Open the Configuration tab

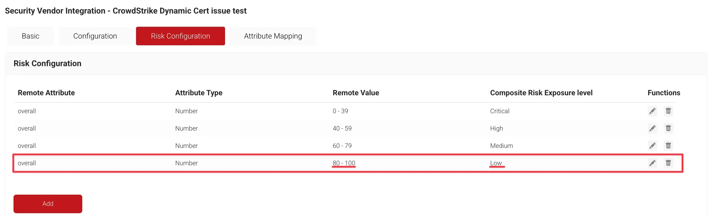pyautogui.click(x=95, y=36)
